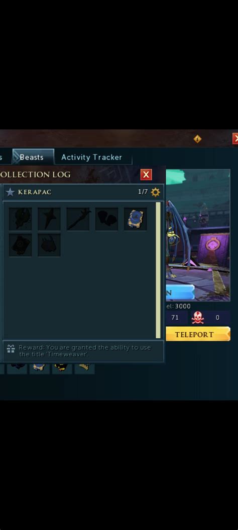
Task: Close the Collection Log panel
Action: 146,175
